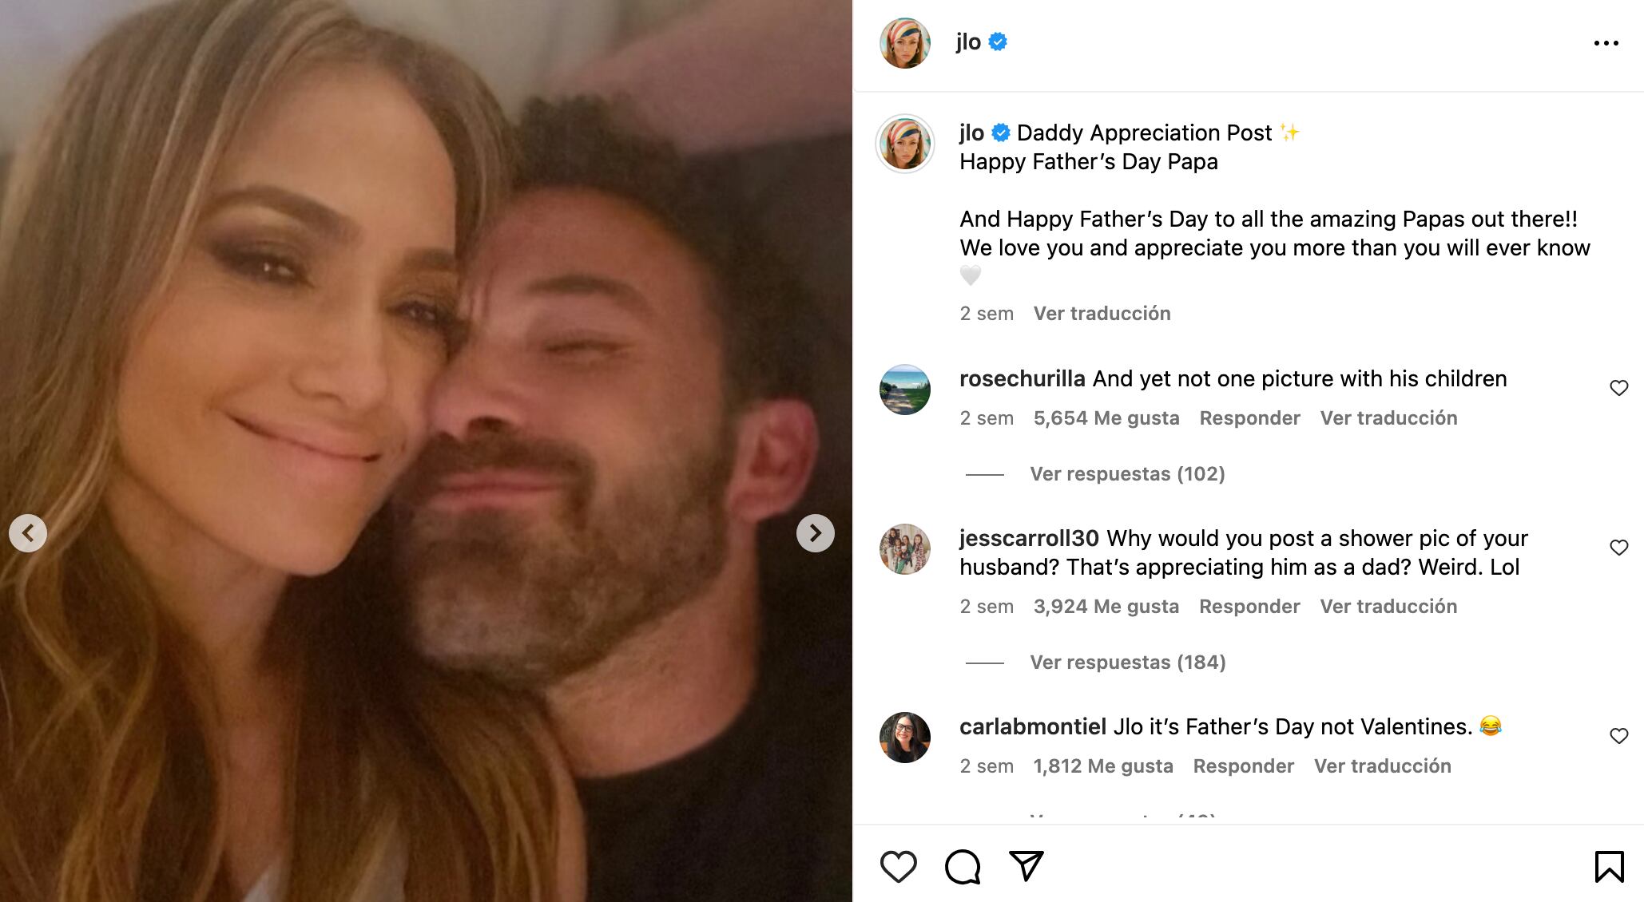
Task: Click jlo's circular profile picture in the header
Action: point(905,42)
